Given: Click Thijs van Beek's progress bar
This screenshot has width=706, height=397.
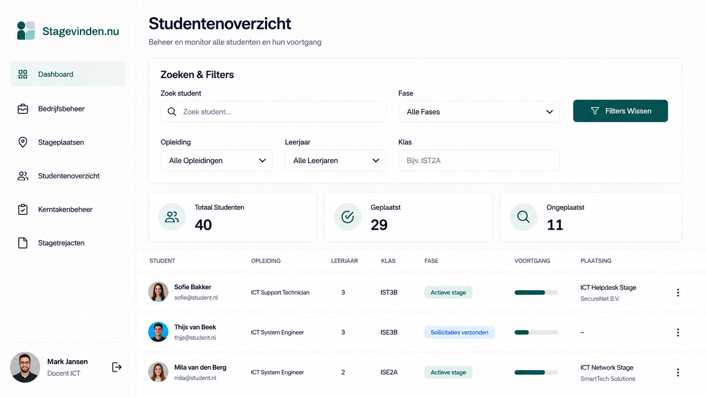Looking at the screenshot, I should coord(536,332).
